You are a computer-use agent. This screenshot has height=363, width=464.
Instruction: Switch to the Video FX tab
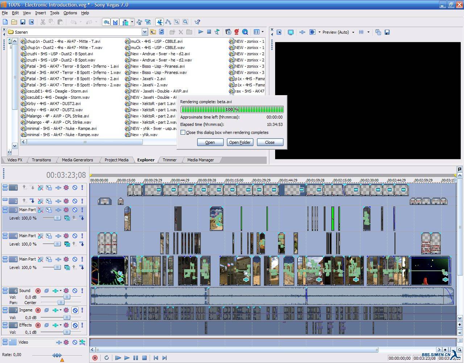(x=15, y=160)
